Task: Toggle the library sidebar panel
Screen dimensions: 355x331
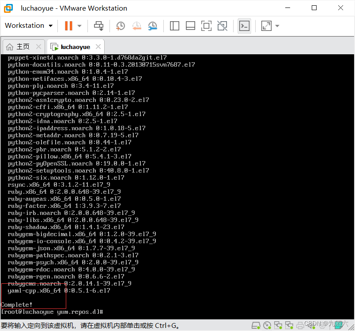Action: [x=174, y=26]
